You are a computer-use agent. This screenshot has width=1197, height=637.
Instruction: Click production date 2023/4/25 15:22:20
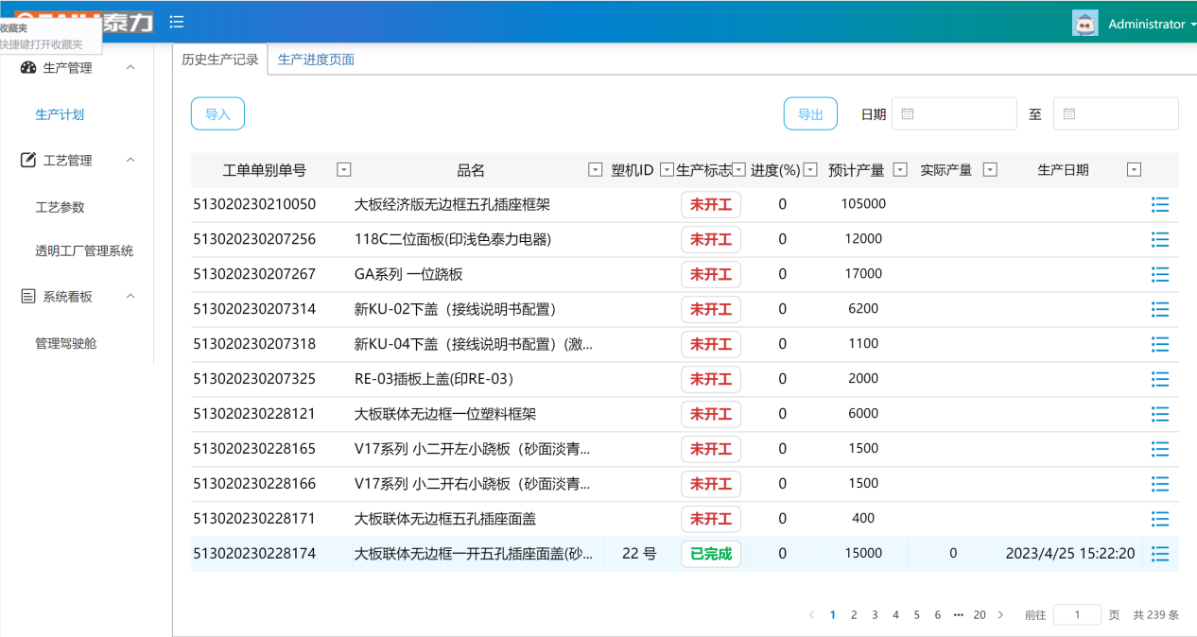[1070, 554]
